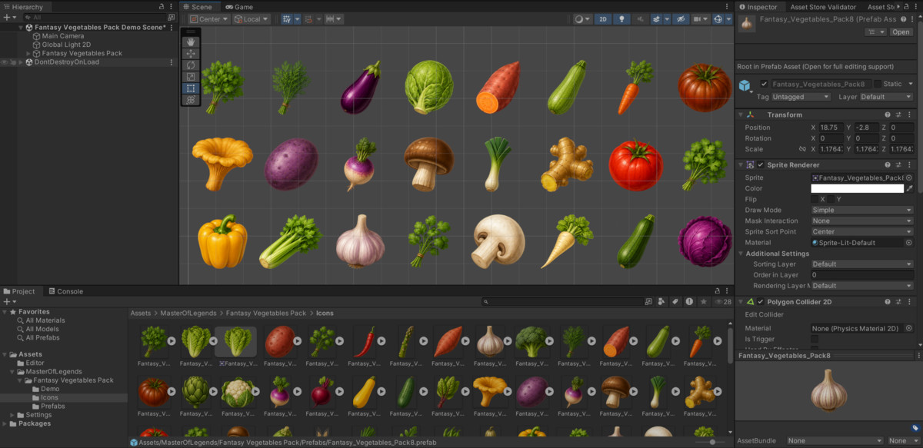Open the Local handle rotation dropdown
This screenshot has height=448, width=923.
coord(252,19)
